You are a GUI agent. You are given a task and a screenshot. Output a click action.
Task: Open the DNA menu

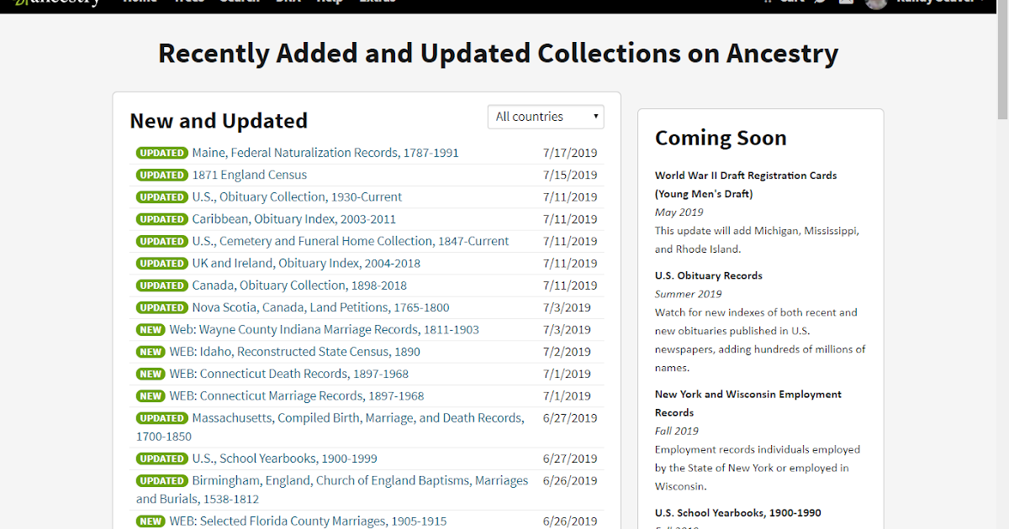288,2
